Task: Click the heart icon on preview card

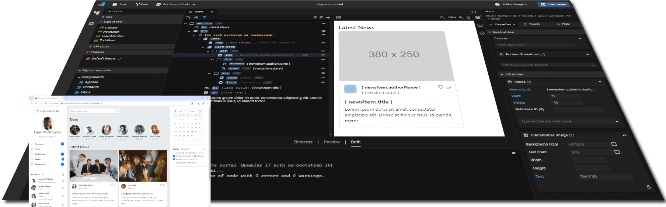Action: coord(440,87)
